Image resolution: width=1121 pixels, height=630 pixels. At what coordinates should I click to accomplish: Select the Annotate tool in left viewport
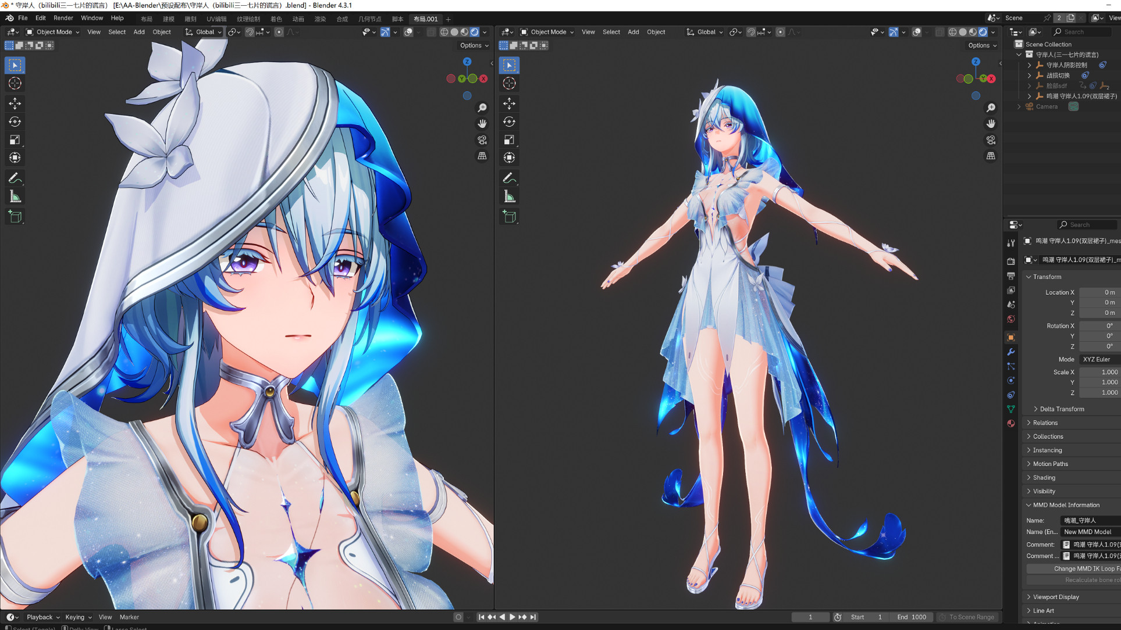point(15,178)
